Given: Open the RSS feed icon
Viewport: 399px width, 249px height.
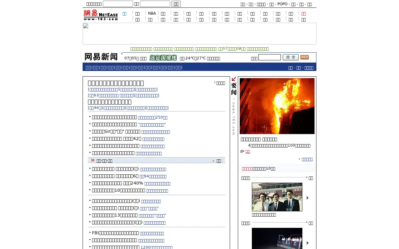Looking at the screenshot, I should point(305,57).
